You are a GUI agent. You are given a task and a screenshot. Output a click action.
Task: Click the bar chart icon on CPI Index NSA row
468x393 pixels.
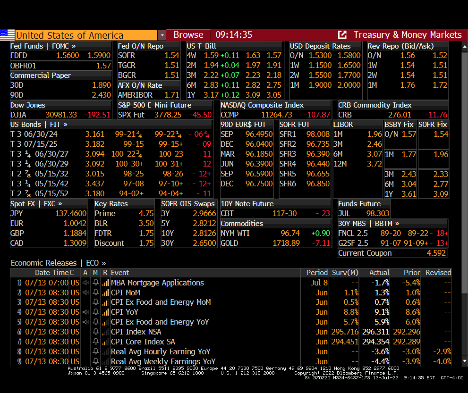pos(105,332)
